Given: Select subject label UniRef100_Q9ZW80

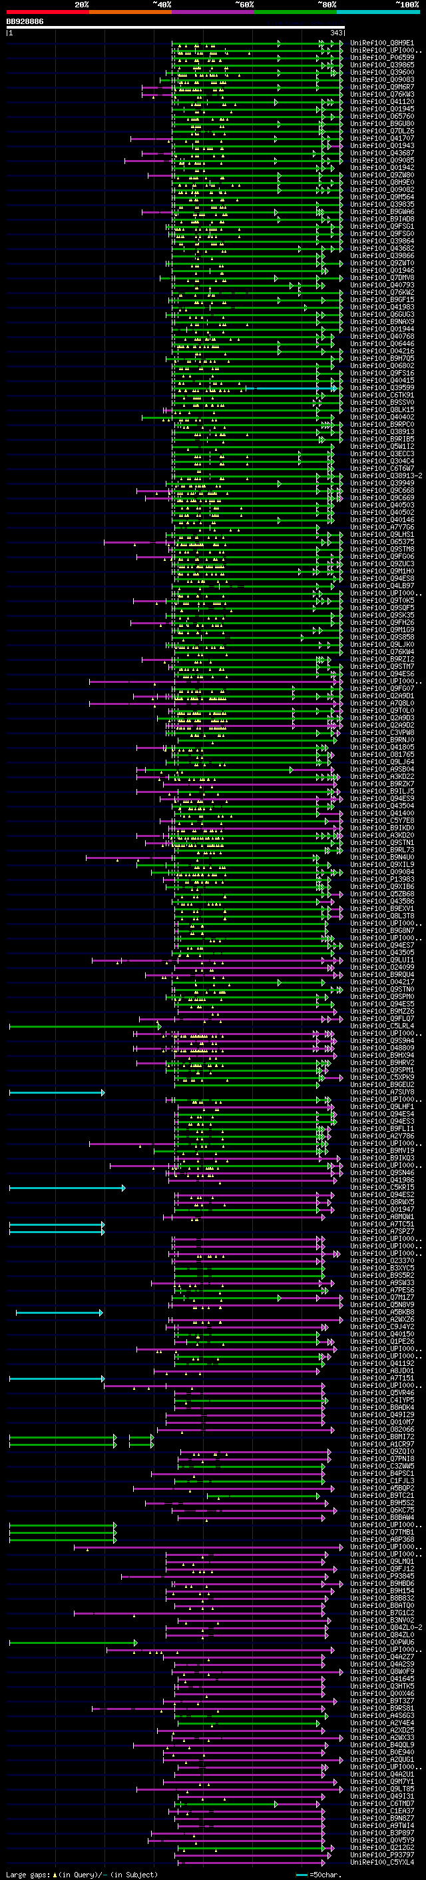Looking at the screenshot, I should (381, 175).
